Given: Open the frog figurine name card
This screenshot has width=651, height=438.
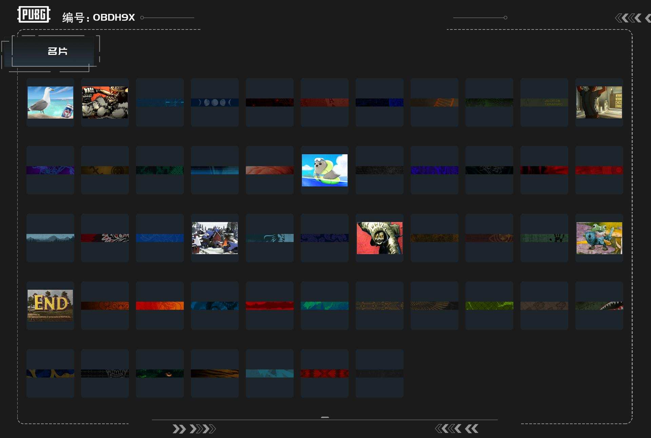Looking at the screenshot, I should [599, 238].
